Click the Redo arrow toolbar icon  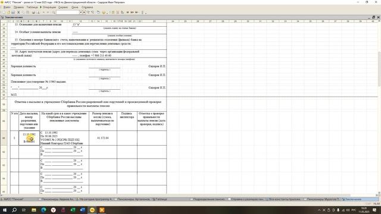coord(48,12)
